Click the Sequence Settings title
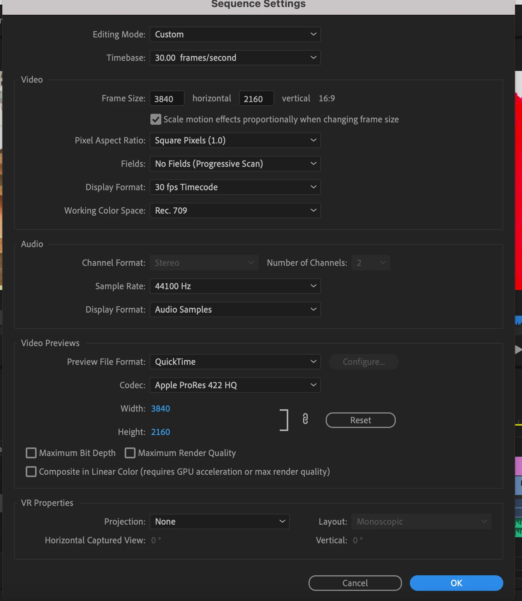Viewport: 522px width, 601px height. point(259,4)
